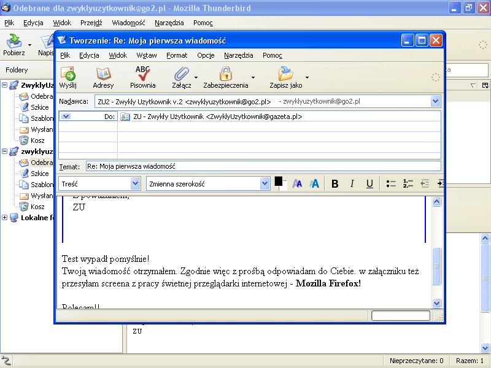Click the Do recipient address field
Image resolution: width=491 pixels, height=368 pixels.
(x=279, y=117)
